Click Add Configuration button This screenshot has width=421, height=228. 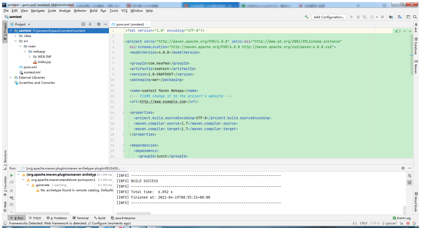click(x=329, y=17)
